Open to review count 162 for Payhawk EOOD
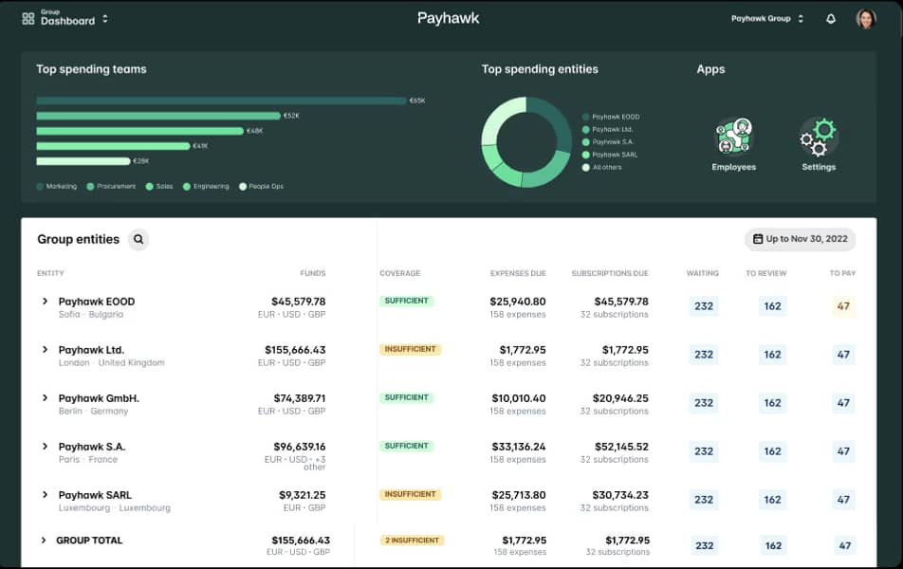This screenshot has width=903, height=569. (x=772, y=306)
